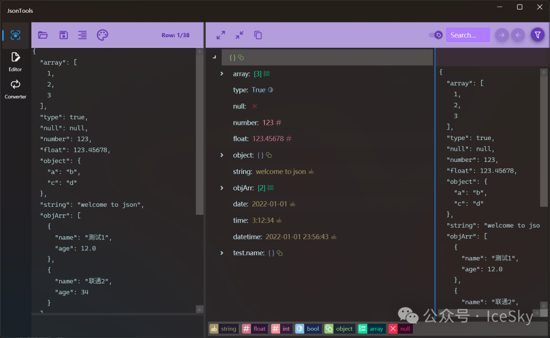Expand the array tree node
The width and height of the screenshot is (550, 338).
point(222,74)
